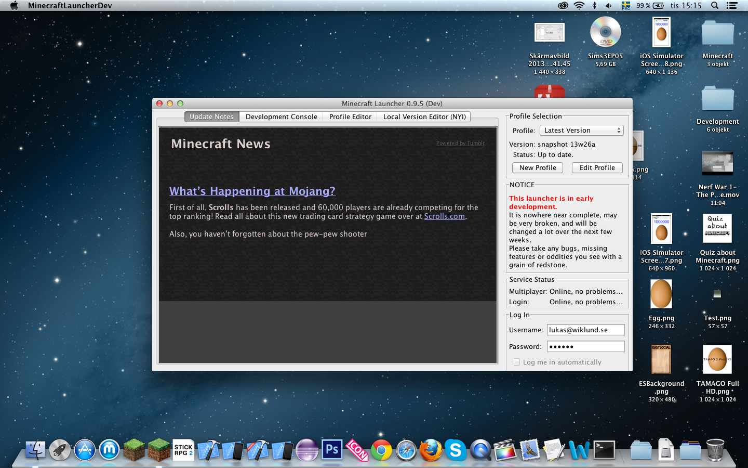Launch Google Chrome from the dock

point(381,450)
